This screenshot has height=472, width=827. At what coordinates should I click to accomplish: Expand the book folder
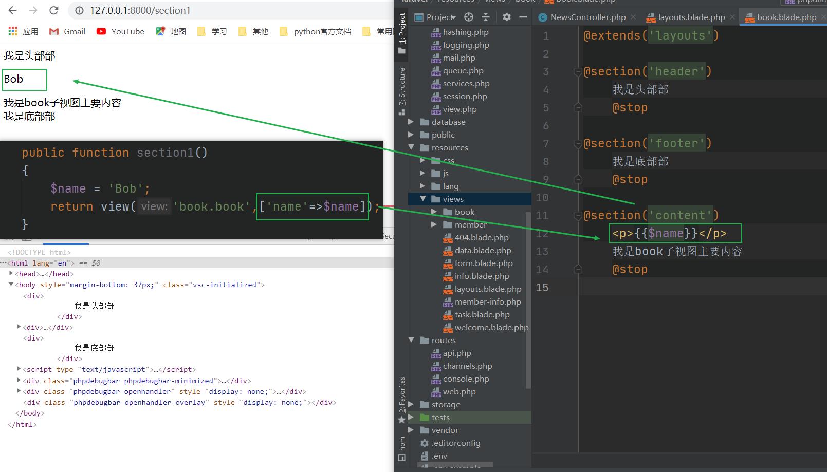click(x=434, y=212)
